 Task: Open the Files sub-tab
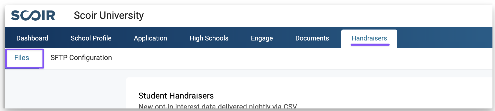pos(22,58)
